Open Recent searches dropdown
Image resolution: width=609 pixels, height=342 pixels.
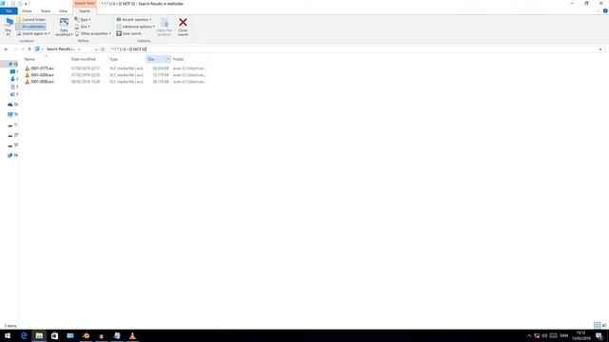pyautogui.click(x=134, y=19)
